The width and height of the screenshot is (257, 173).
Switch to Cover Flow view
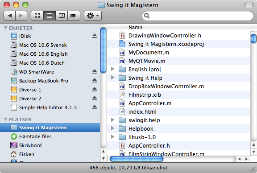click(74, 16)
